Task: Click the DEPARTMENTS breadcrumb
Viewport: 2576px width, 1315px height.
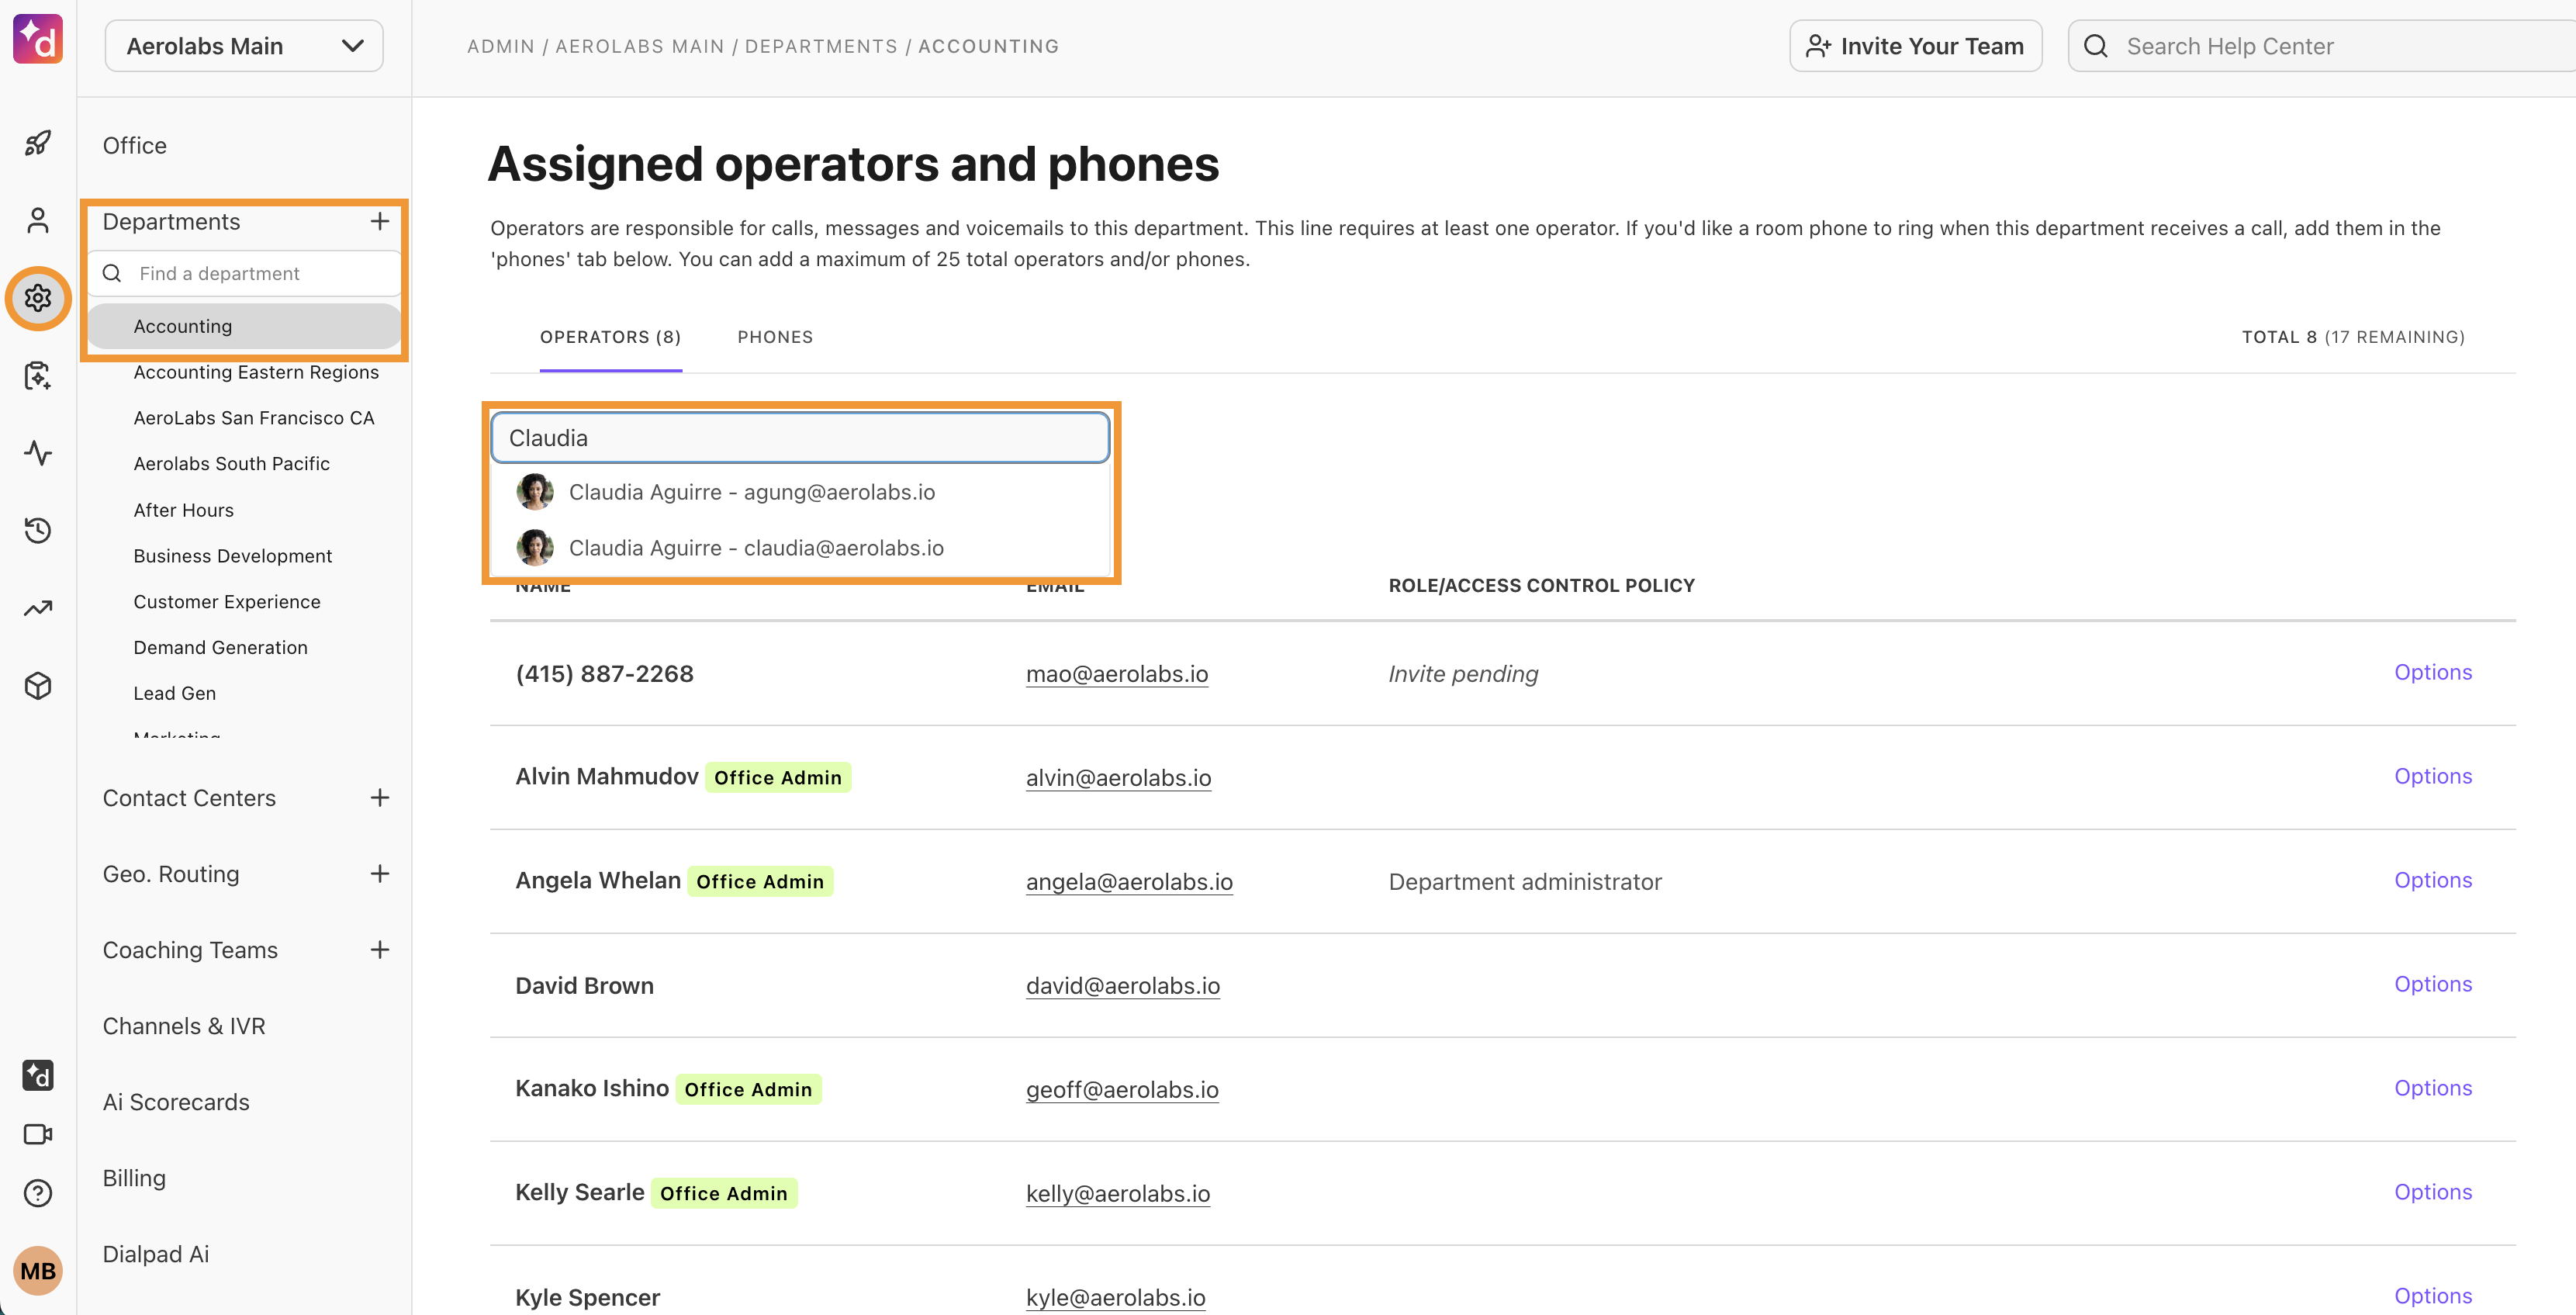Action: click(x=821, y=46)
